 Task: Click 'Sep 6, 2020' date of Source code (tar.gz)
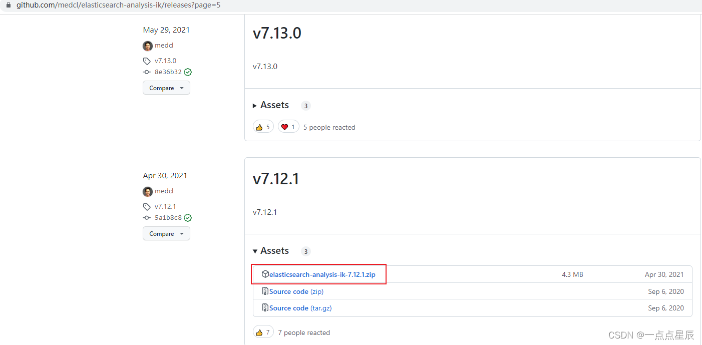pos(666,308)
